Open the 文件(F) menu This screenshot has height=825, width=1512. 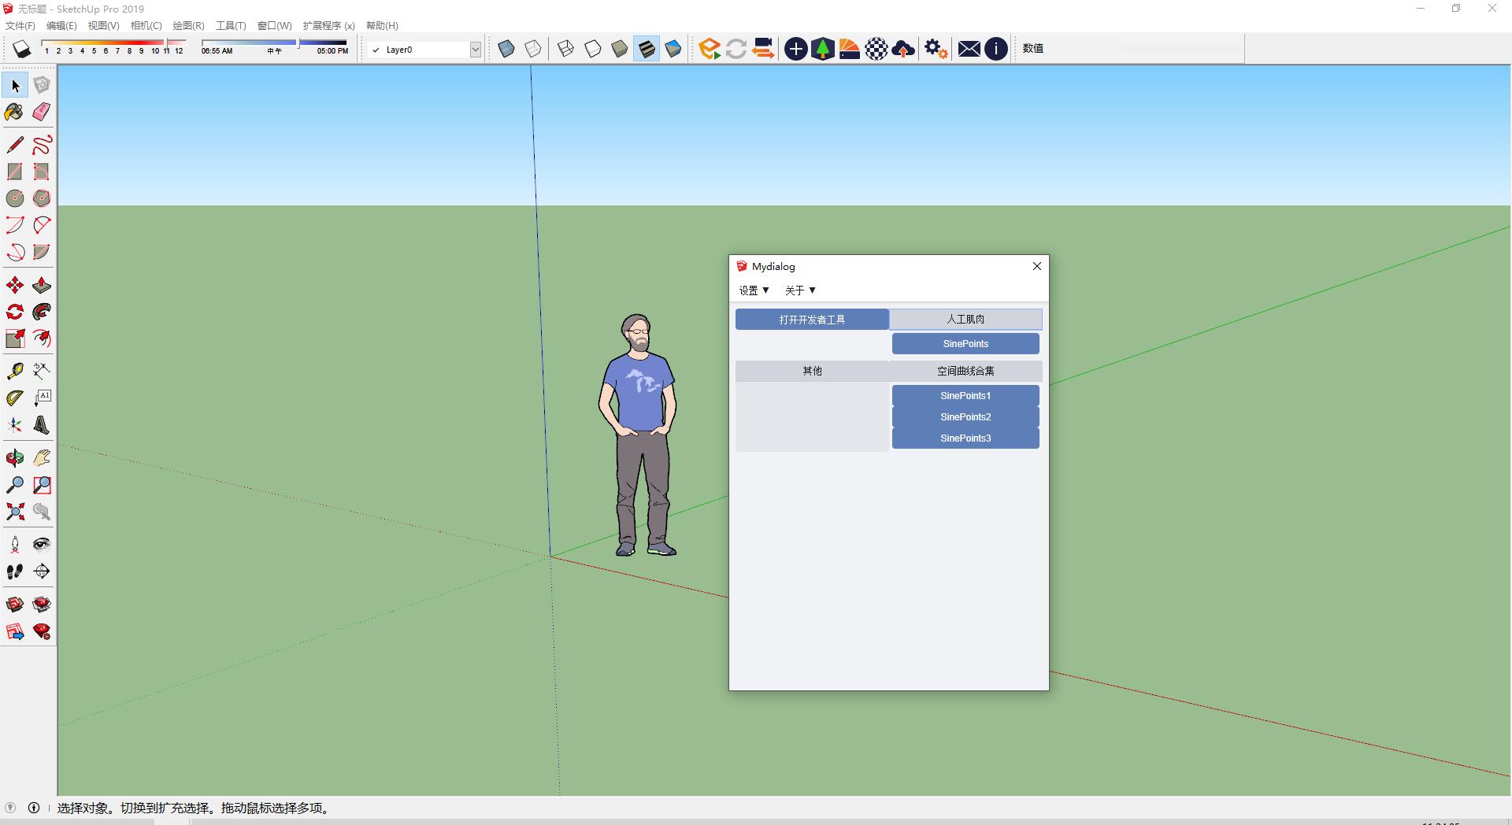point(20,25)
